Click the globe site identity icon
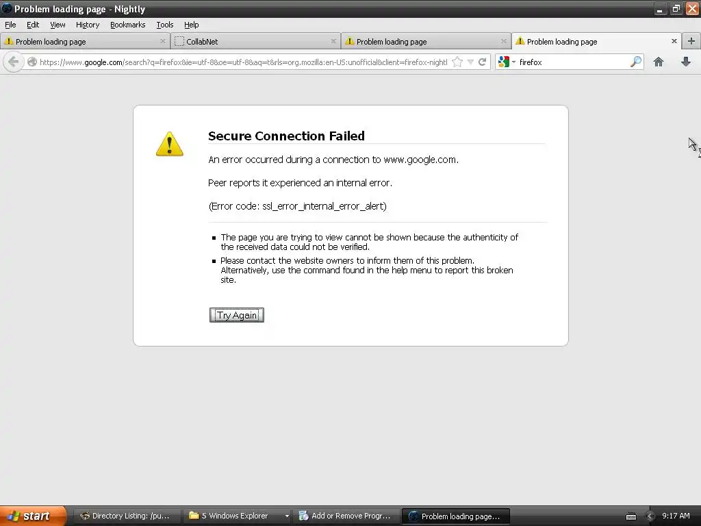The height and width of the screenshot is (526, 701). [31, 62]
